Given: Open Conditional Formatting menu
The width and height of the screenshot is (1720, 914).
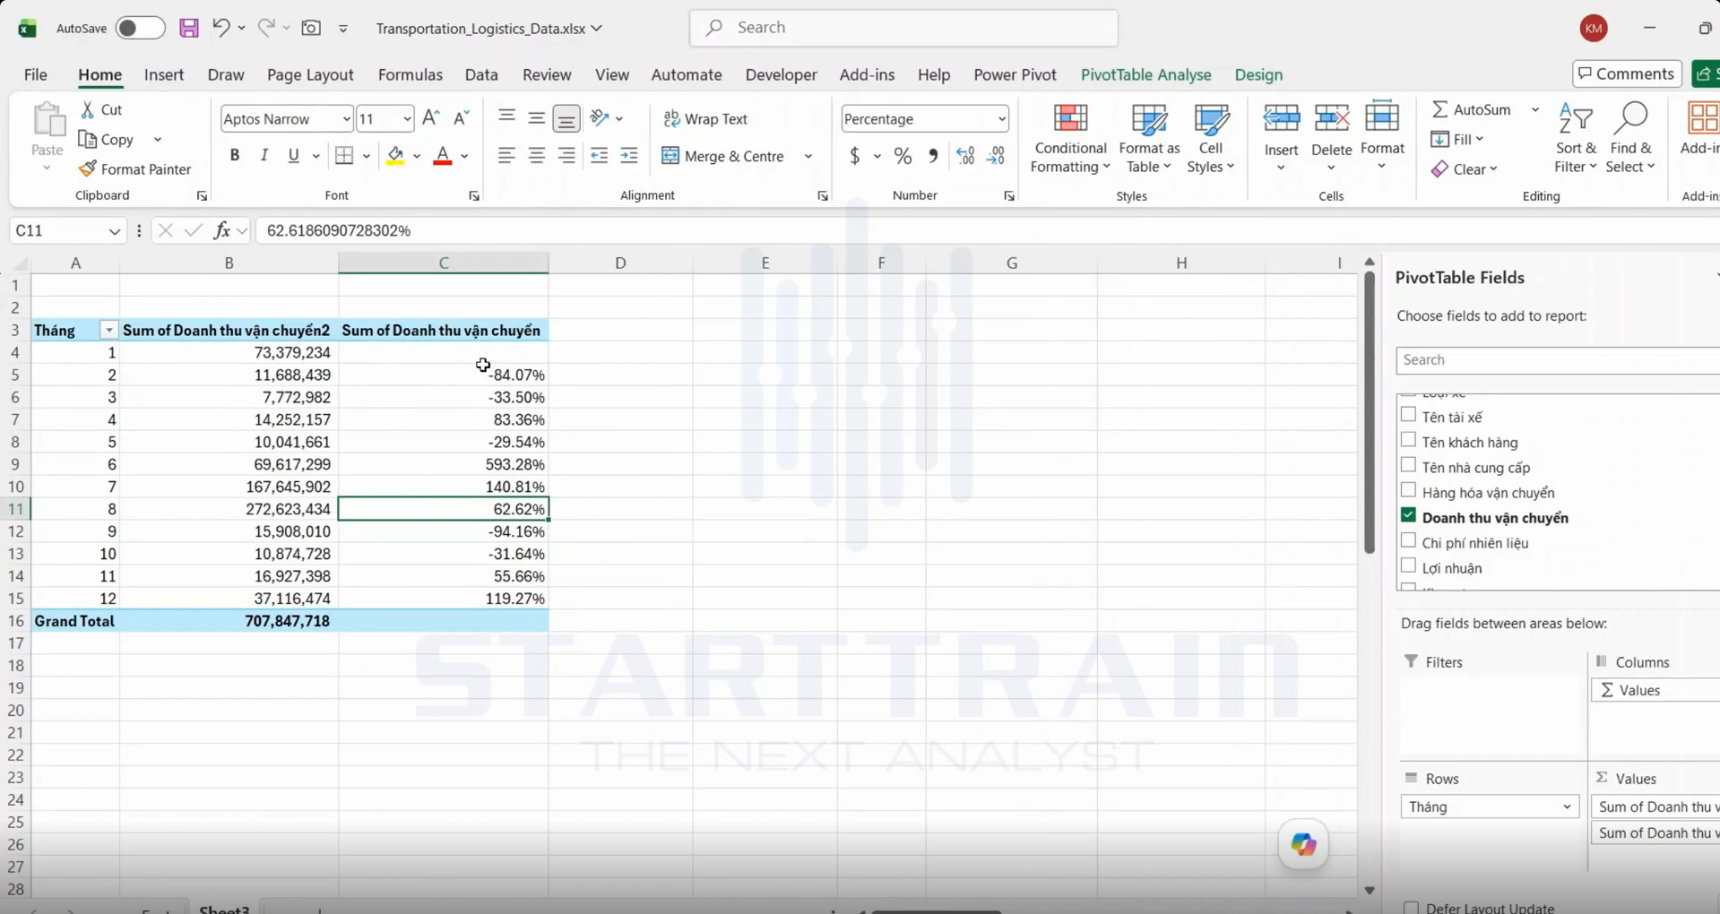Looking at the screenshot, I should [1070, 138].
